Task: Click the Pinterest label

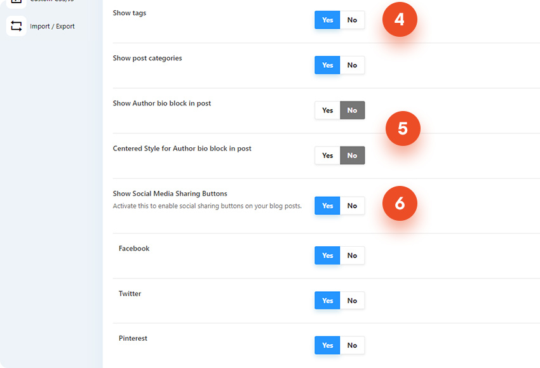Action: (133, 338)
